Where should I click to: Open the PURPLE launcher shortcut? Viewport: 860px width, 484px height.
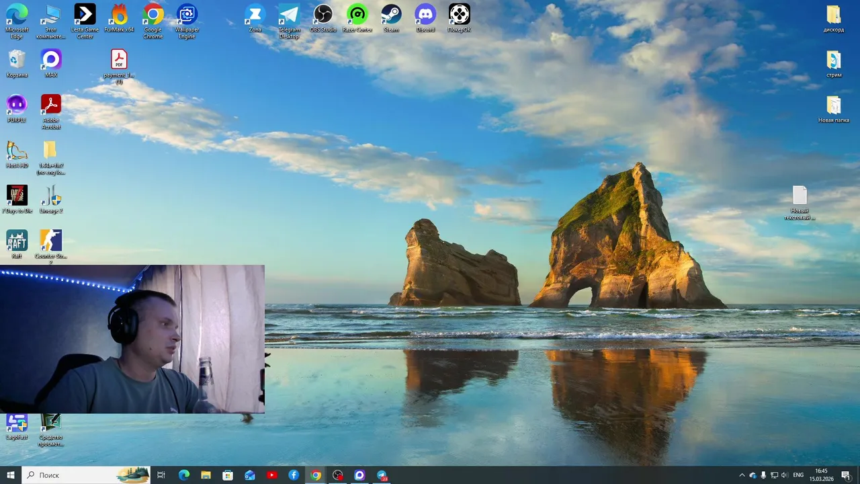click(x=17, y=109)
